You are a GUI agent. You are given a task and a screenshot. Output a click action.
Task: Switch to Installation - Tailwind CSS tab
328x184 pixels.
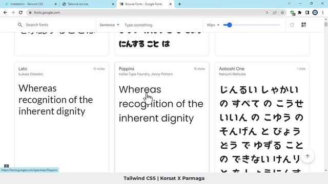click(x=29, y=4)
